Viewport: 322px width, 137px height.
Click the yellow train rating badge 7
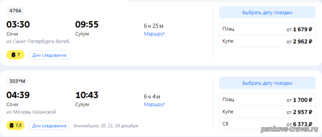16,55
